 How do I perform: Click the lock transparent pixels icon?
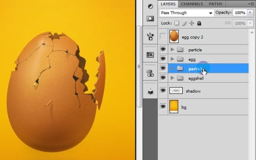(177, 23)
